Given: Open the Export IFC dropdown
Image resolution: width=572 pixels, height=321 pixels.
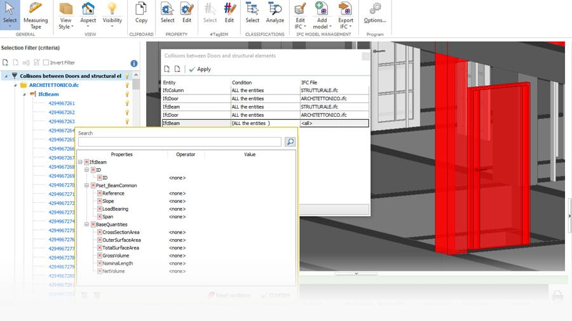Looking at the screenshot, I should tap(345, 15).
